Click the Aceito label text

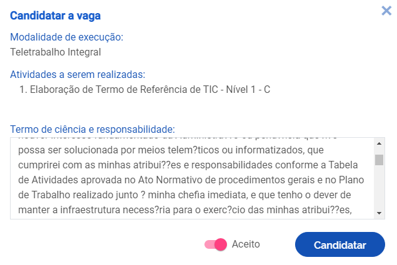246,244
